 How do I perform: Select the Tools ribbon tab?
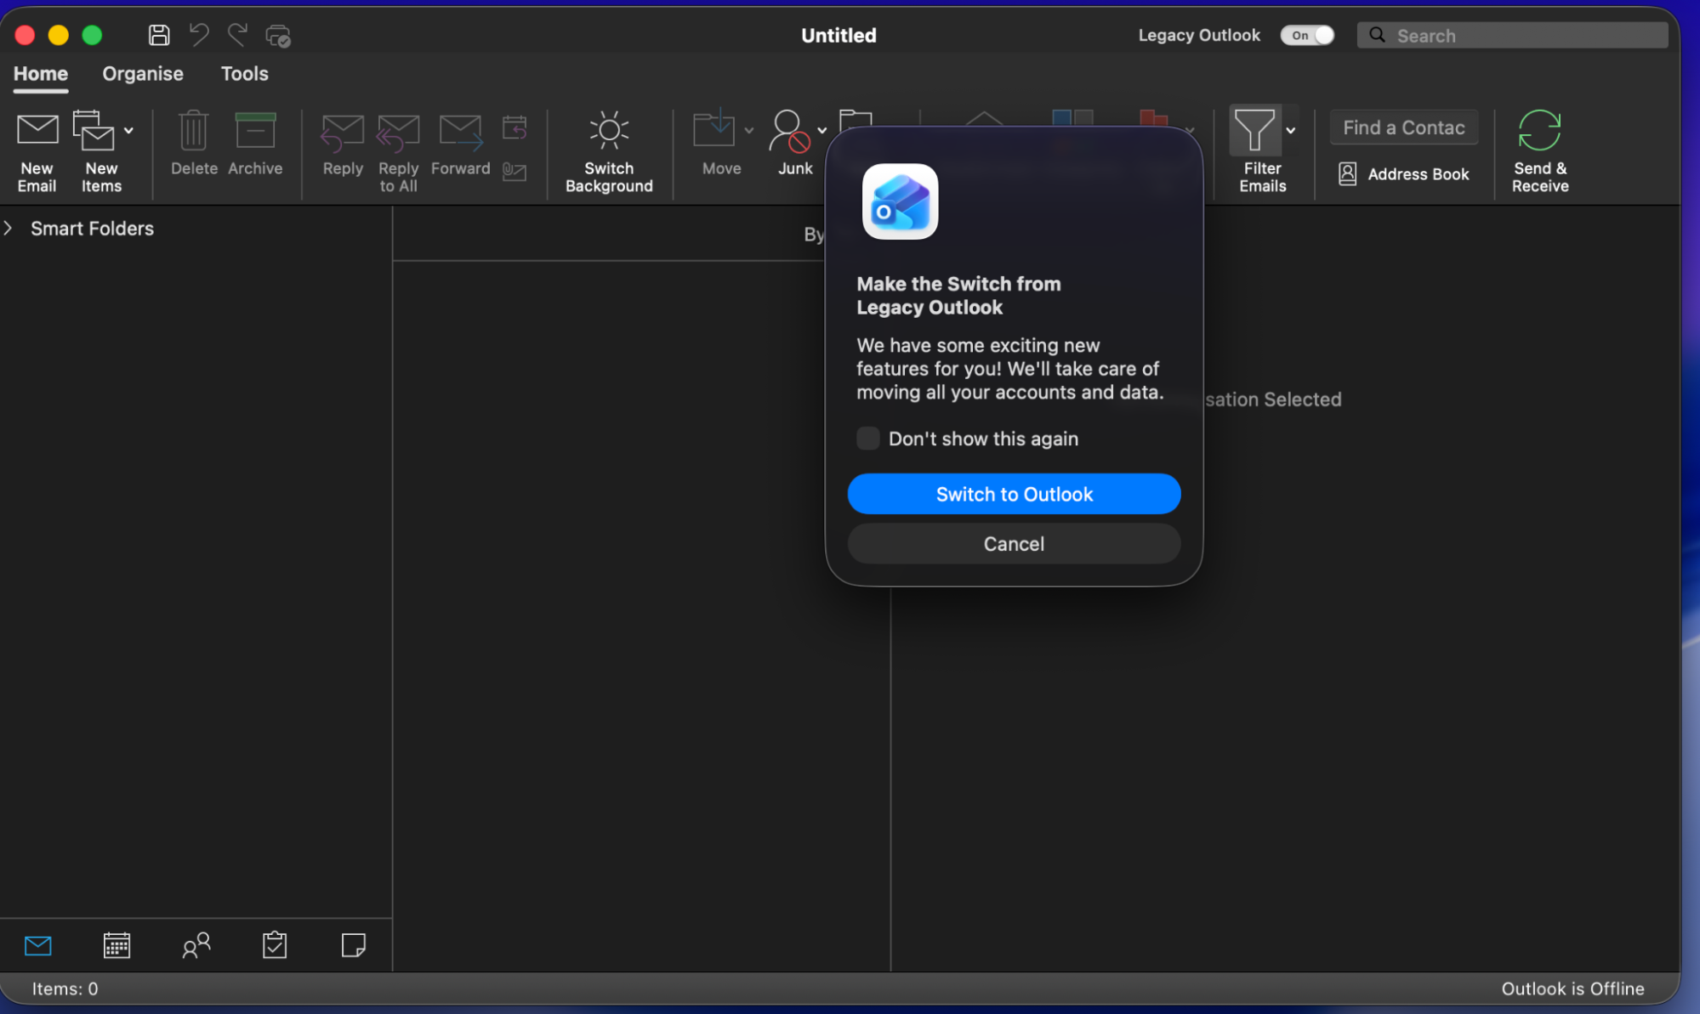tap(244, 74)
